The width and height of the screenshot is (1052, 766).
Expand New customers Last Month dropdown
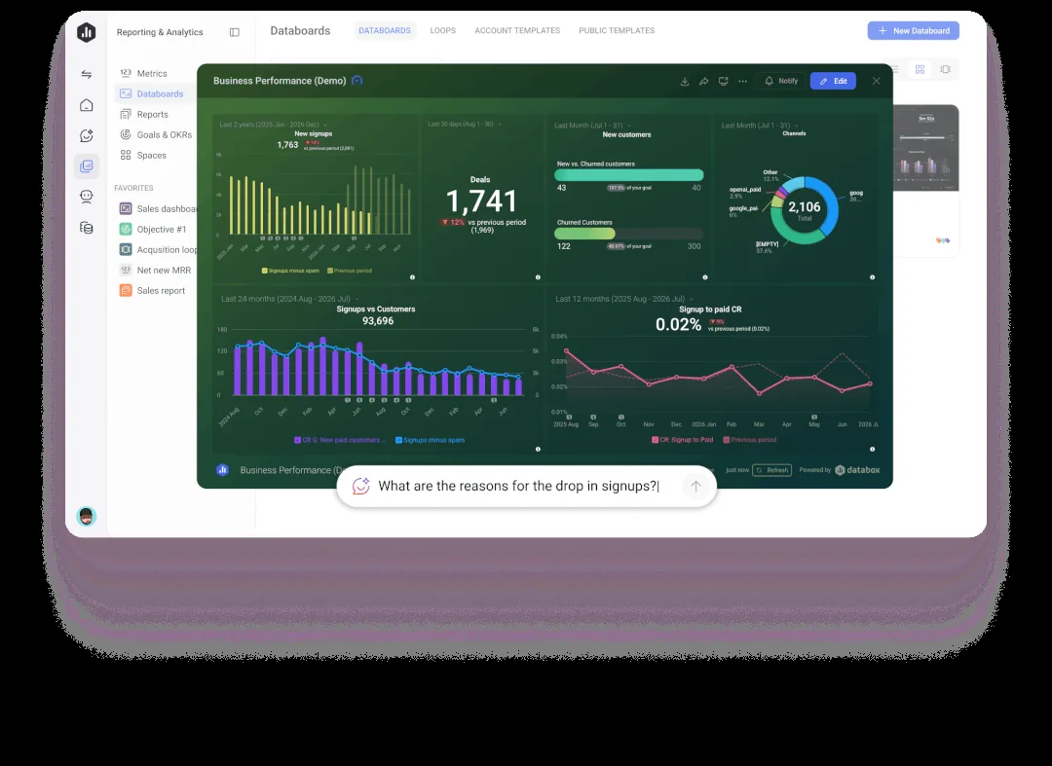pos(592,126)
